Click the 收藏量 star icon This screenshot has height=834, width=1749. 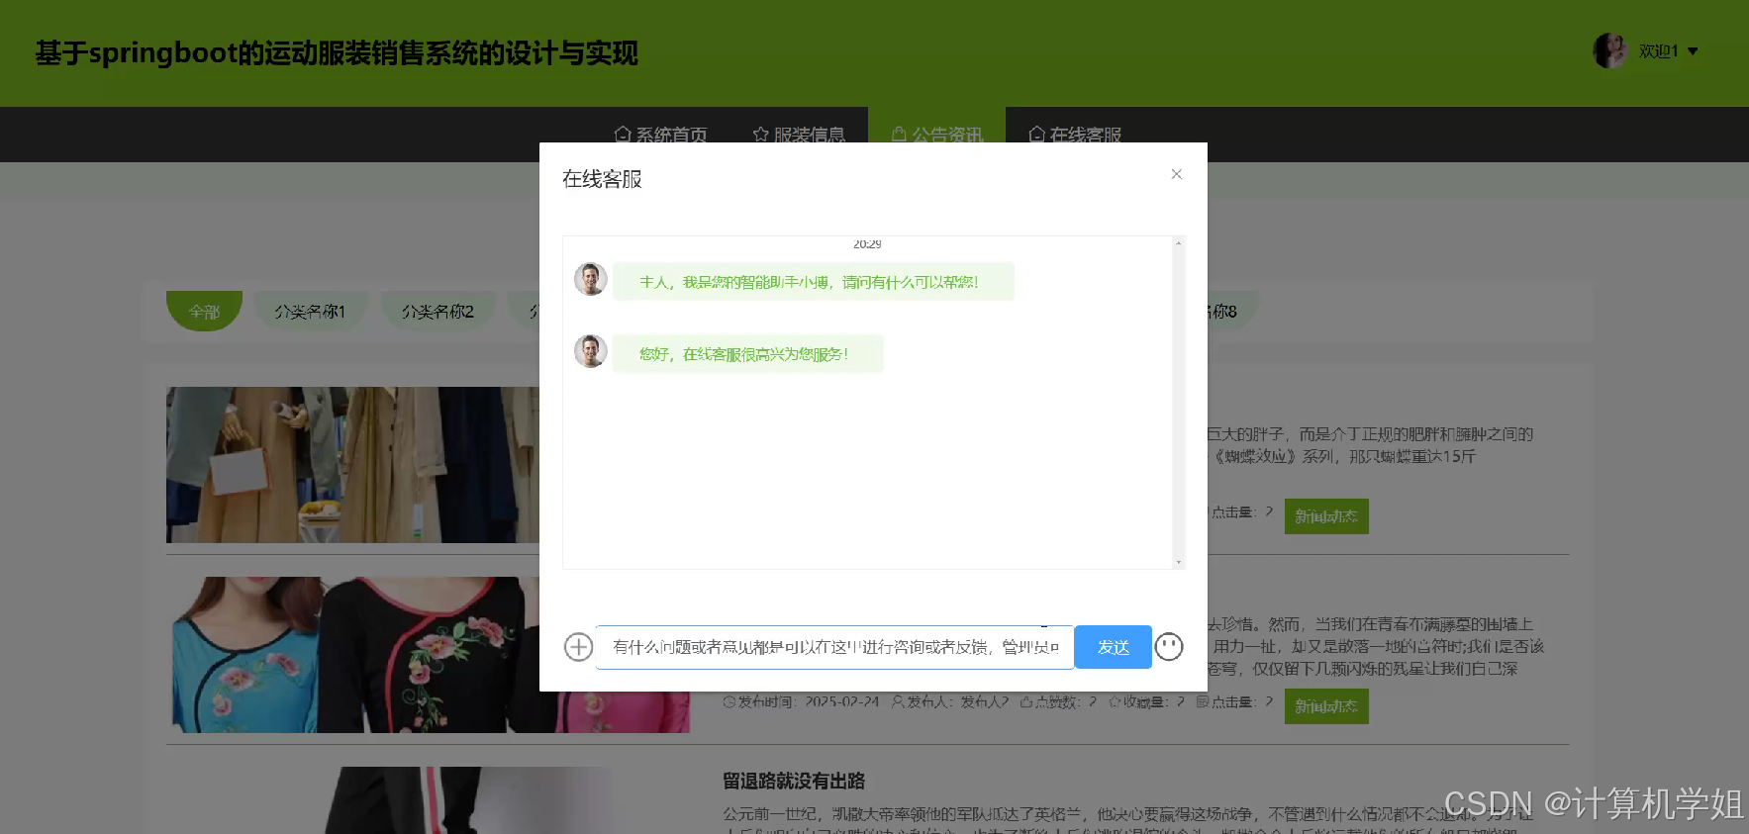point(1115,701)
